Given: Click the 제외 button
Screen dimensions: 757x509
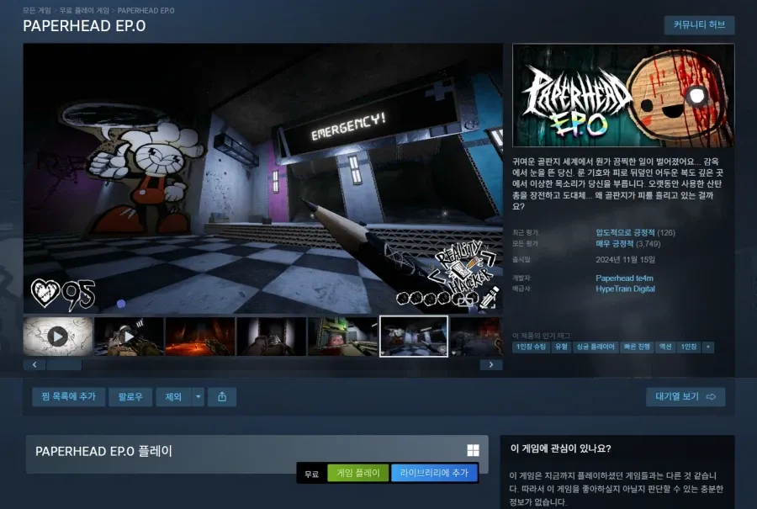Looking at the screenshot, I should (x=174, y=397).
